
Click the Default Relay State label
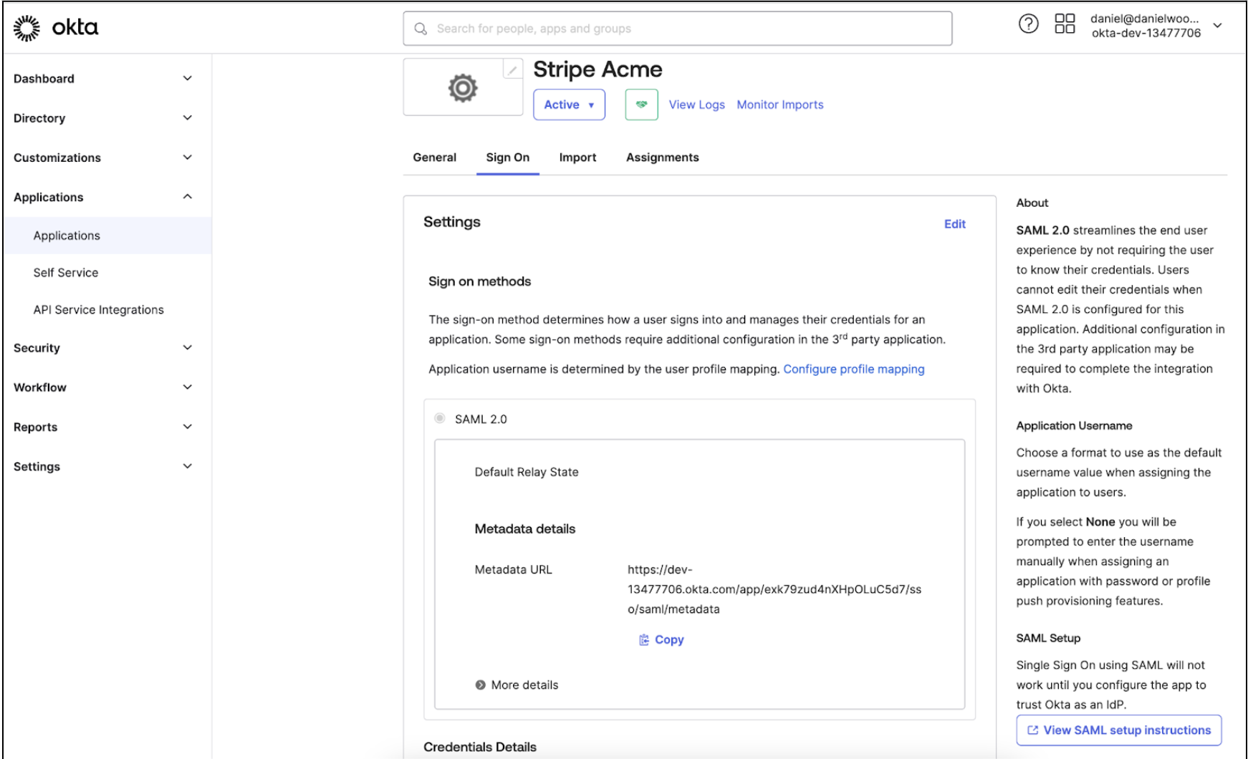click(x=527, y=472)
